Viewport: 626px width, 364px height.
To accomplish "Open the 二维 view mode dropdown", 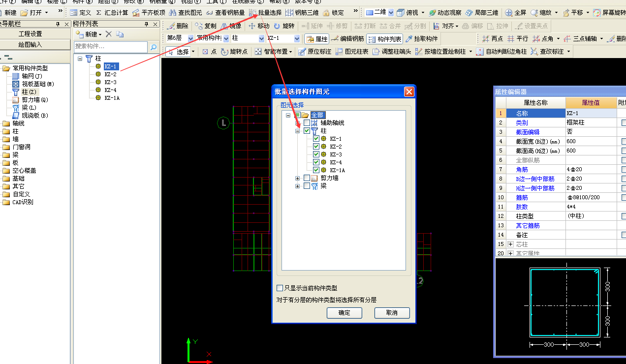I will [391, 12].
